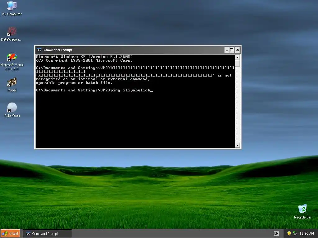The height and width of the screenshot is (238, 318).
Task: Click the network connection tray icon
Action: point(295,233)
